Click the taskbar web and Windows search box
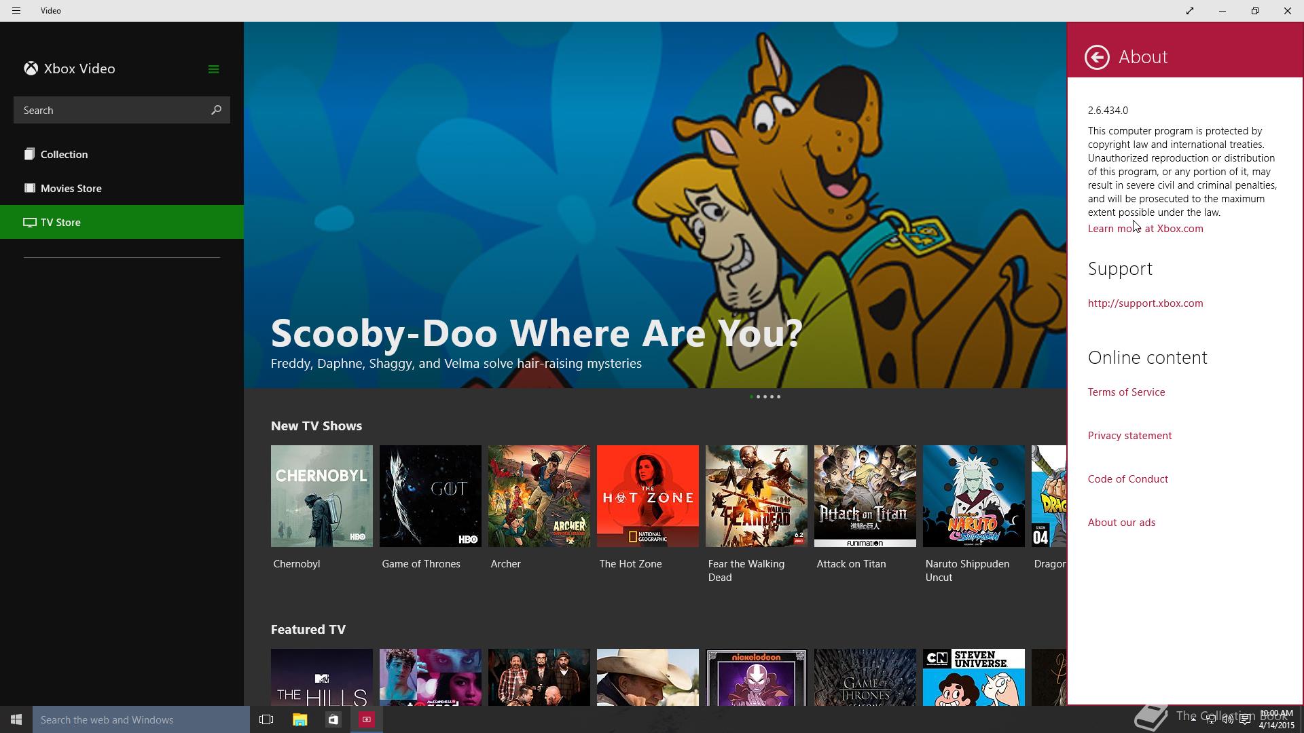The image size is (1304, 733). click(141, 719)
